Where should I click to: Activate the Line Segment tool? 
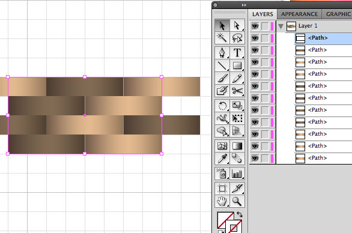coord(222,65)
